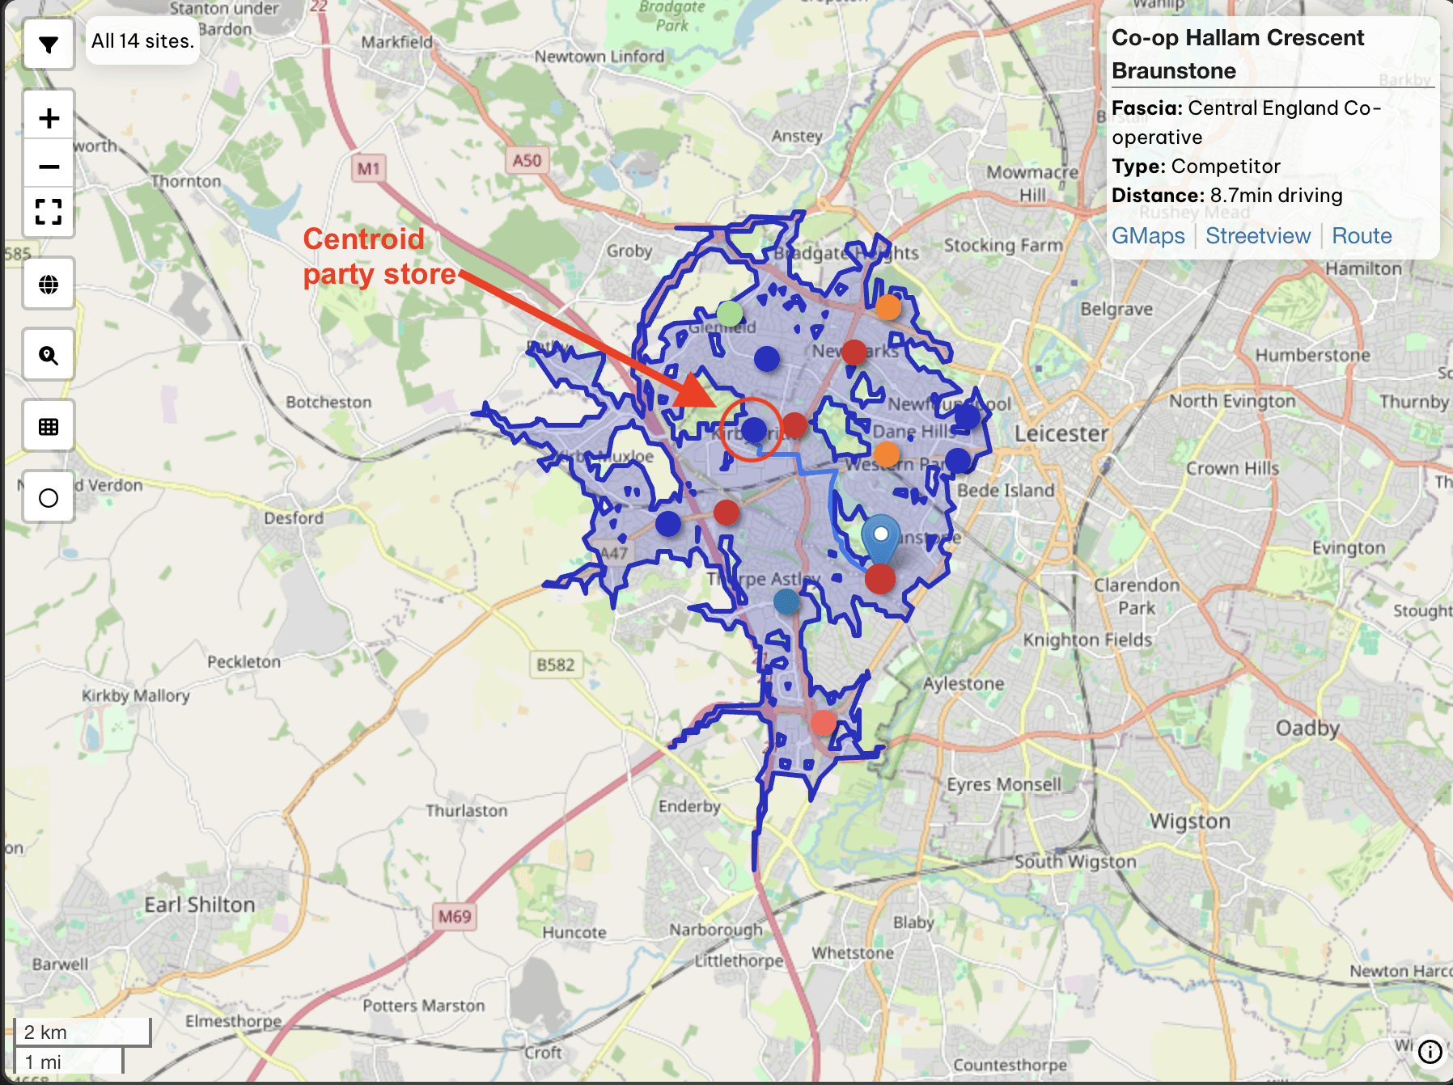1453x1085 pixels.
Task: Click the circle draw tool button
Action: (x=49, y=498)
